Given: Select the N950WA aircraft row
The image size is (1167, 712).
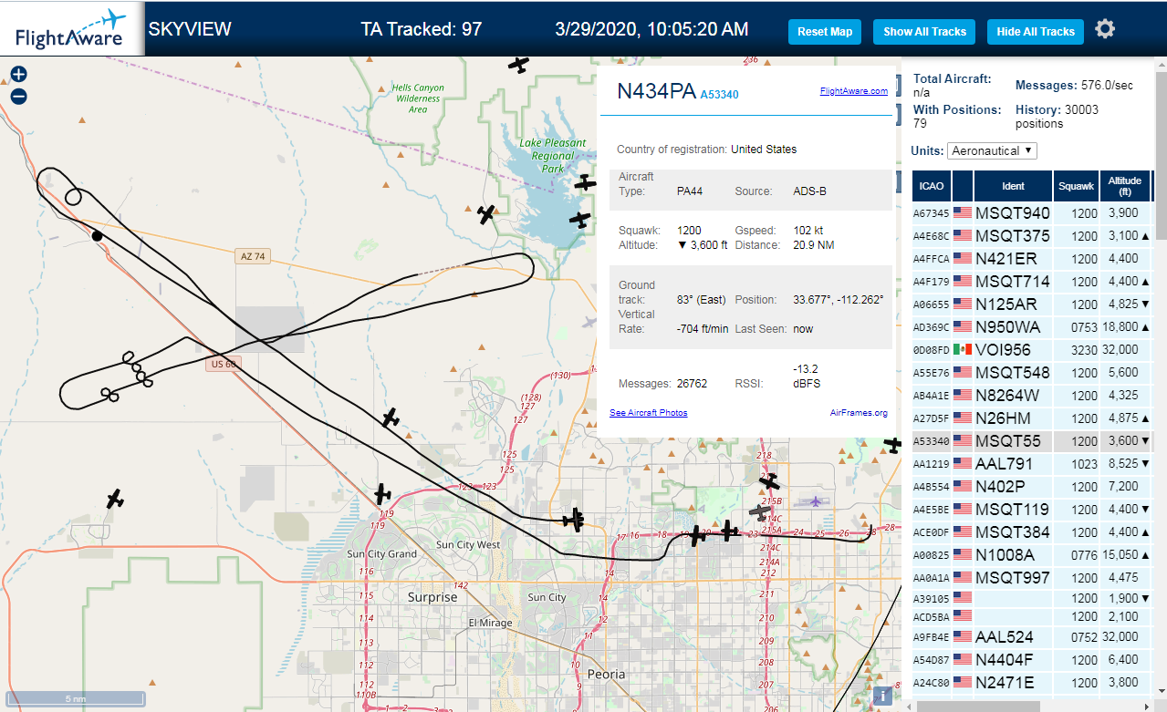Looking at the screenshot, I should tap(1032, 327).
